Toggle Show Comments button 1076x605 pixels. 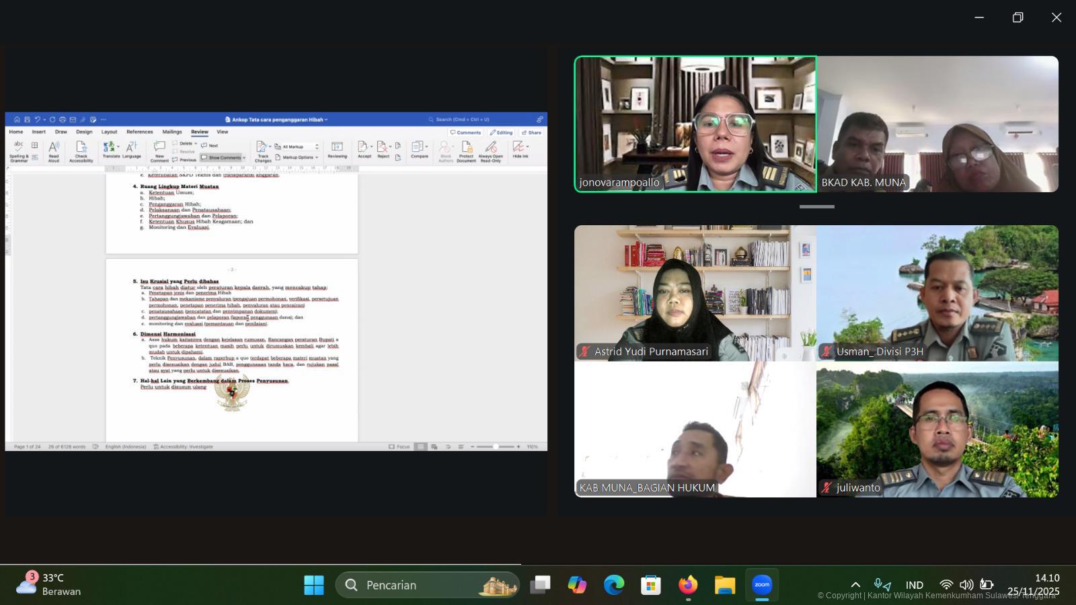224,157
